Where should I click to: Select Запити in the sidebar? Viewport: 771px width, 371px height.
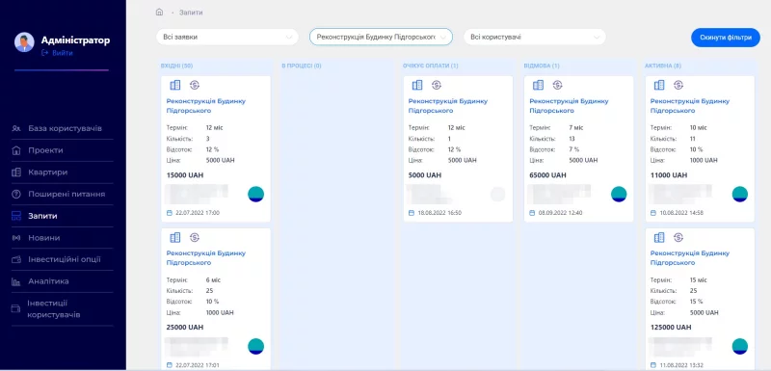(x=42, y=216)
